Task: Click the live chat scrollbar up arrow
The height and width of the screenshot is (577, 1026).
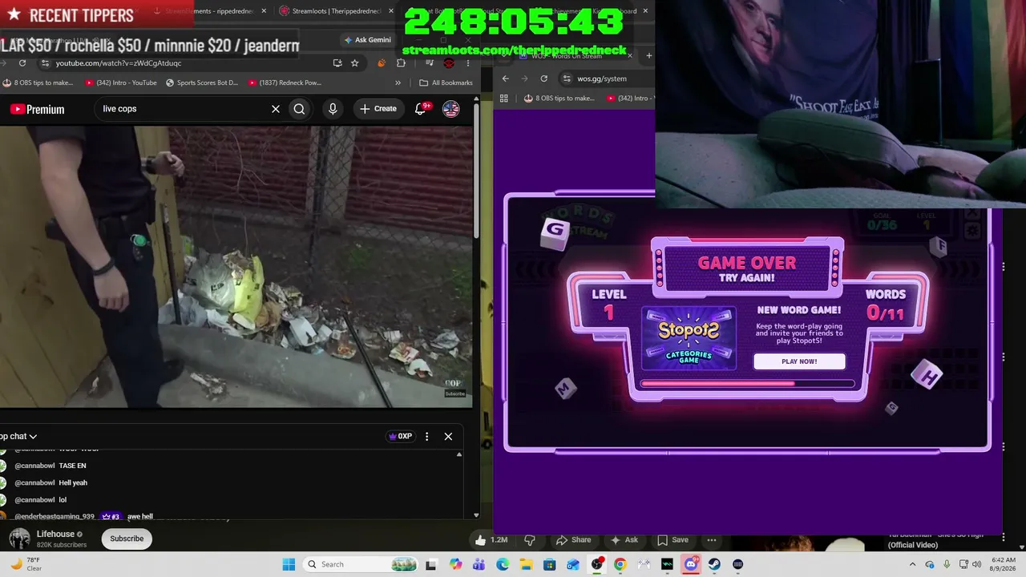Action: click(459, 454)
